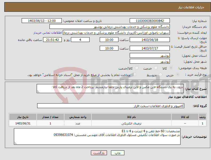Click the request creator field سهراب باصولی
Image resolution: width=211 pixels, height=160 pixels.
point(116,33)
